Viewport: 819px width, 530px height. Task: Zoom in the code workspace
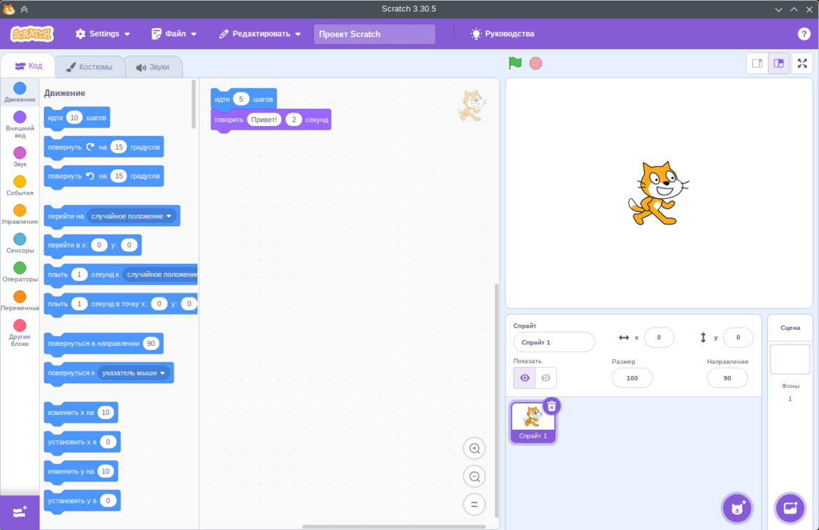point(475,449)
